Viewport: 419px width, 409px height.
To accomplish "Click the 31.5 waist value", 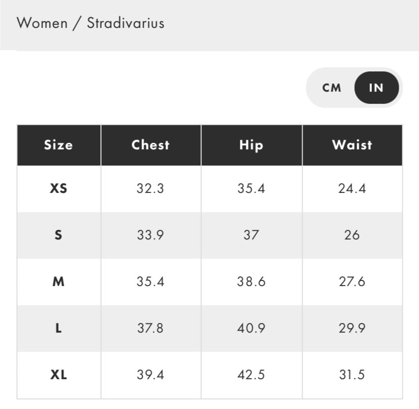I will pyautogui.click(x=353, y=375).
